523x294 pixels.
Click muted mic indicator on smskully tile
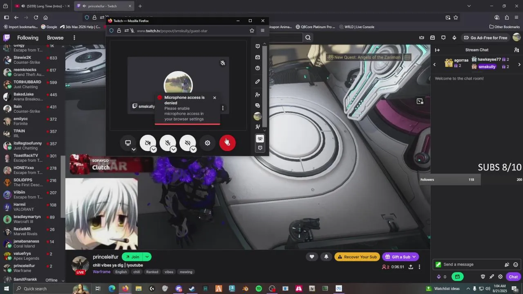click(x=223, y=63)
